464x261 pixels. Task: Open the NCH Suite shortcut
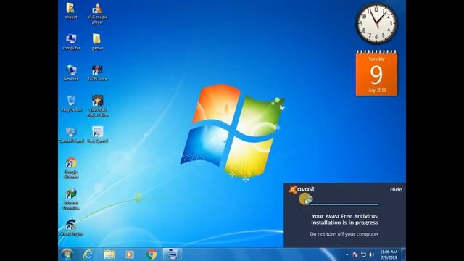point(97,72)
